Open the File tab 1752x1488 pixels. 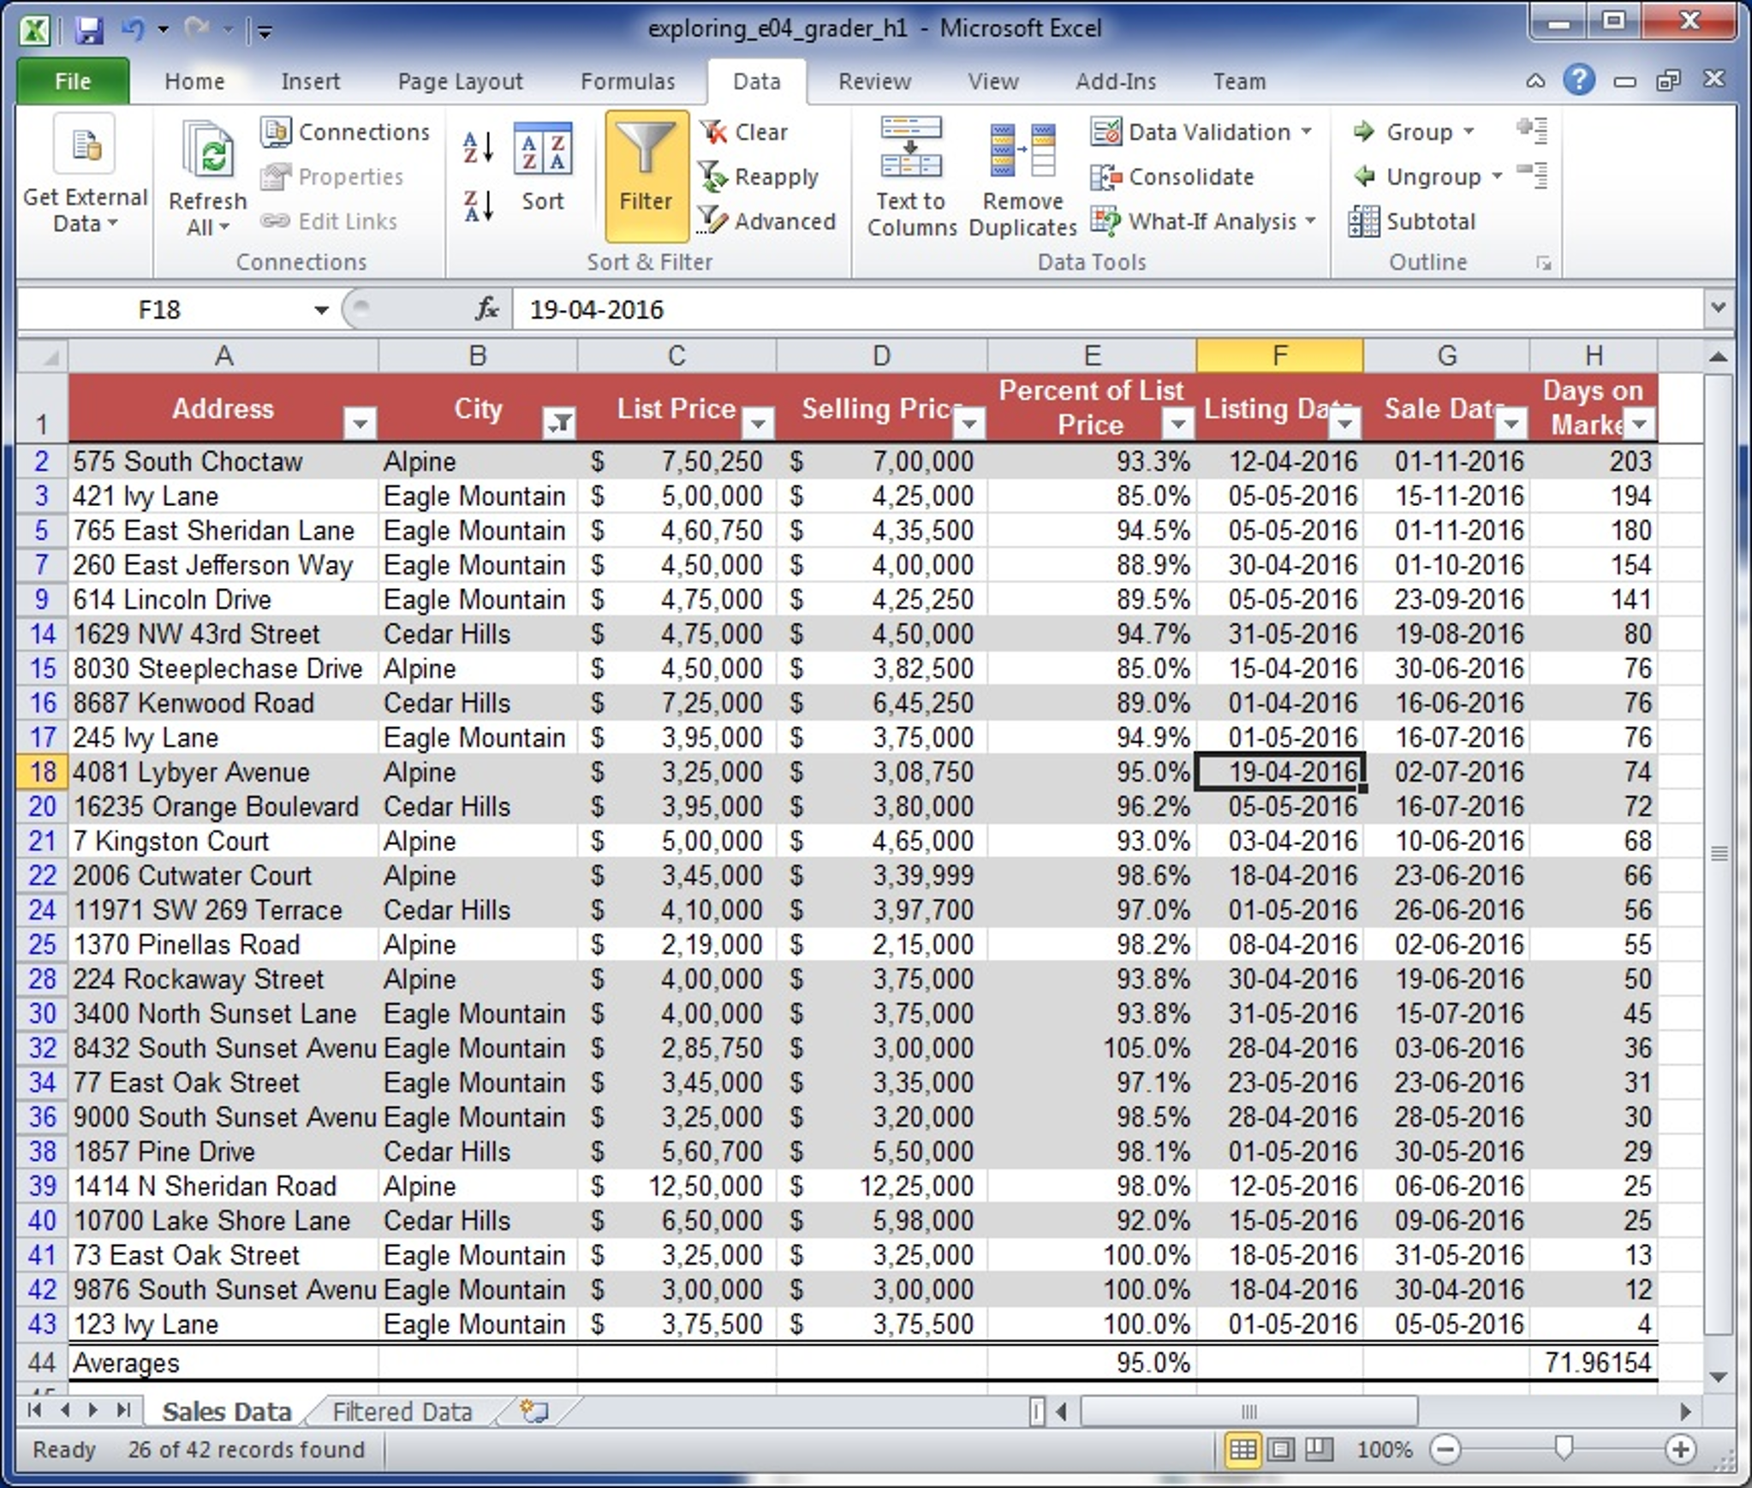coord(74,81)
